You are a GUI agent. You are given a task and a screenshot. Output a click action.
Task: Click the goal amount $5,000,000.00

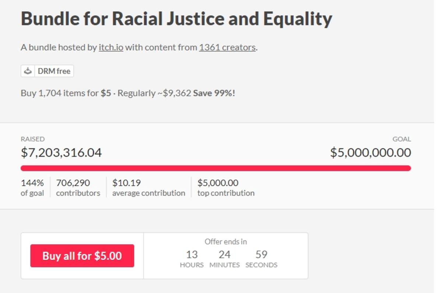(x=371, y=152)
